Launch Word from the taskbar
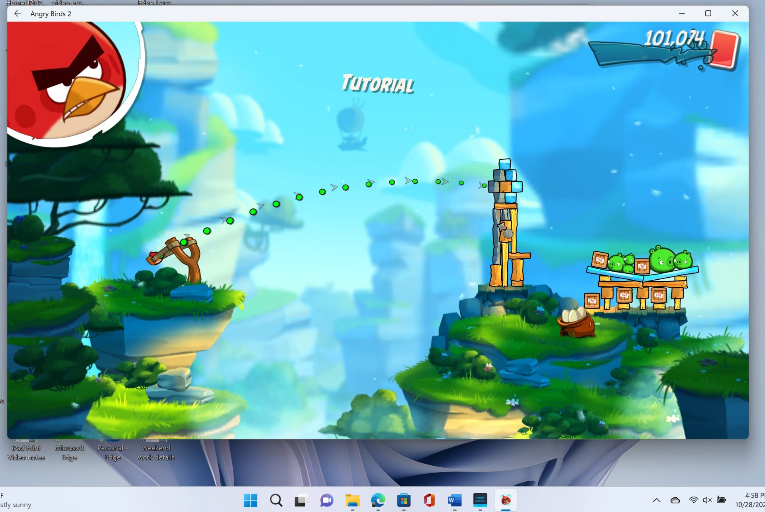Screen dimensions: 765x512 [455, 500]
